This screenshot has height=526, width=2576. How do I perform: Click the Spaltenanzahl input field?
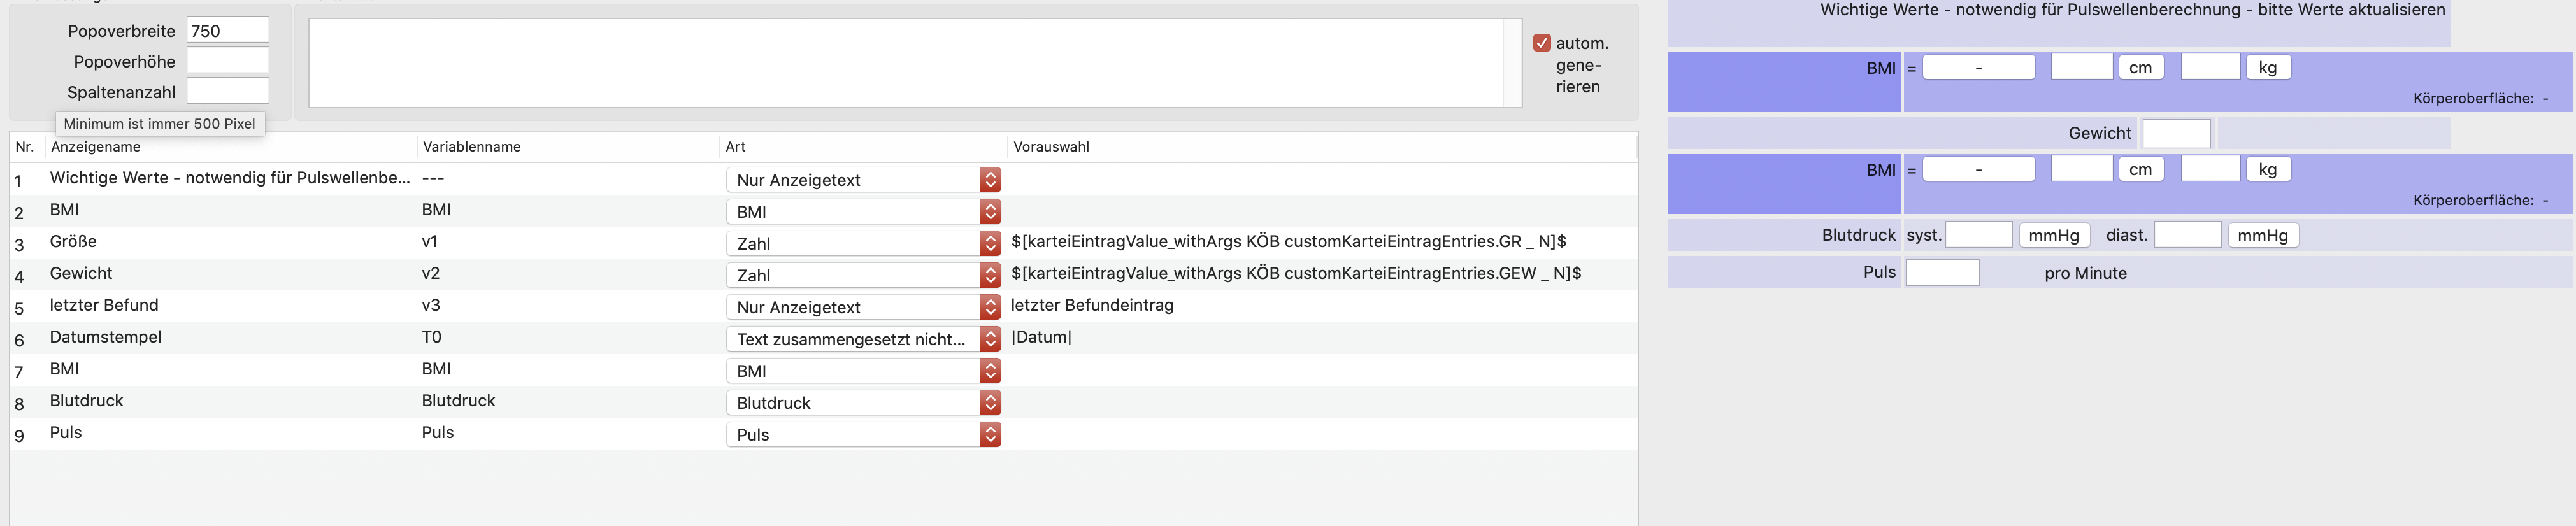tap(228, 91)
